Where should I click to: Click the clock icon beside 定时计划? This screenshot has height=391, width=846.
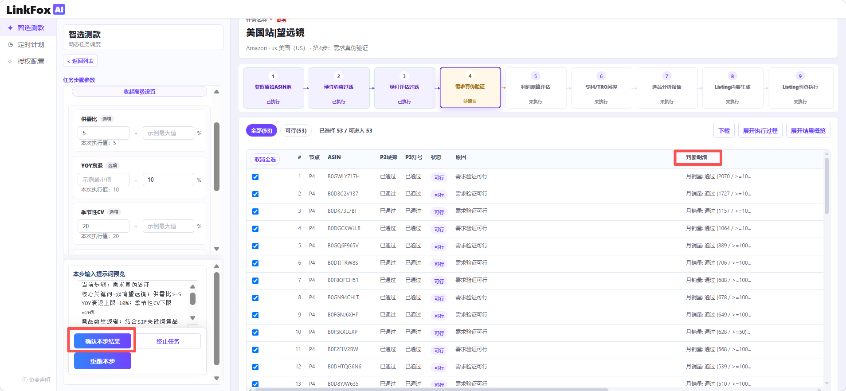(x=10, y=44)
